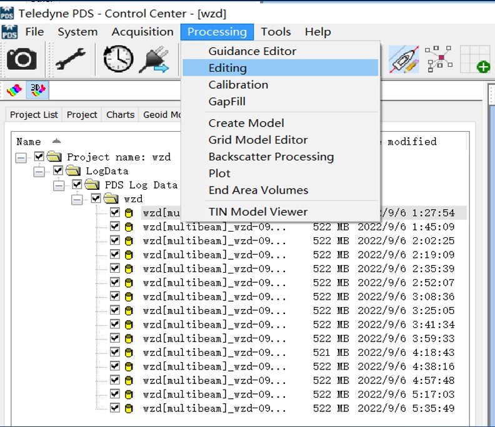Choose Calibration menu entry

(281, 84)
